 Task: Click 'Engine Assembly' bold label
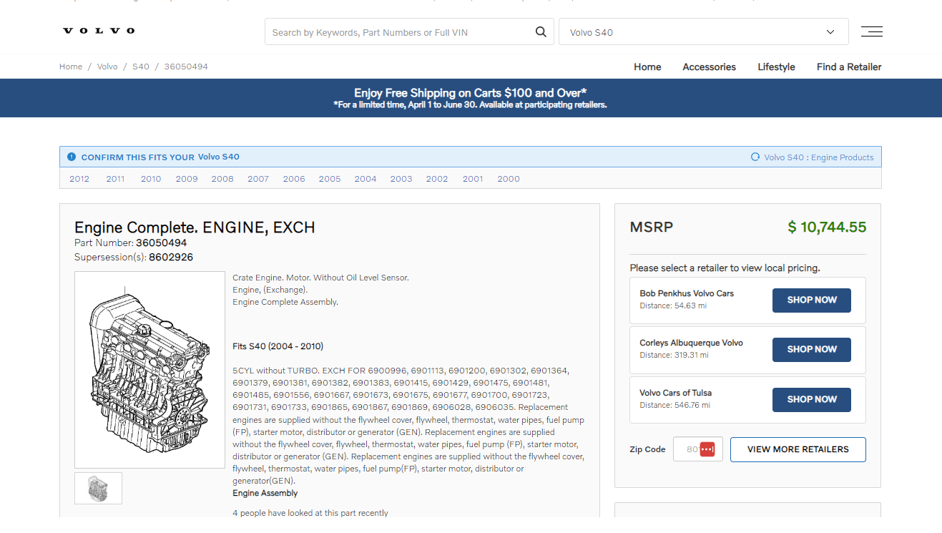[x=265, y=493]
